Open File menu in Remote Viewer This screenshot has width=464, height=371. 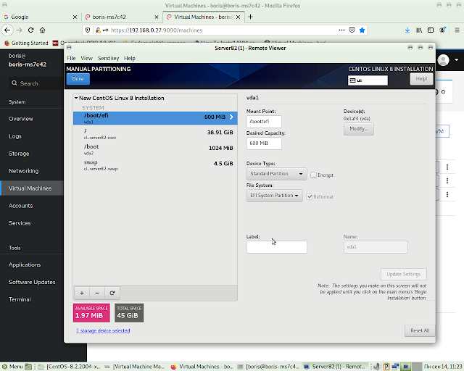[x=71, y=58]
